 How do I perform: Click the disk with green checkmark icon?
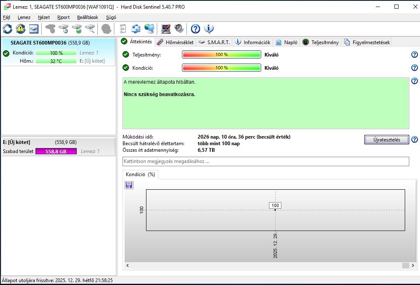pyautogui.click(x=77, y=28)
